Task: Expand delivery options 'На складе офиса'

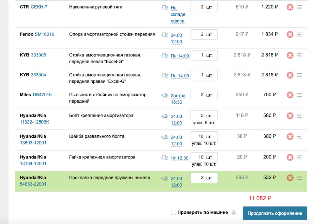Action: click(x=178, y=14)
